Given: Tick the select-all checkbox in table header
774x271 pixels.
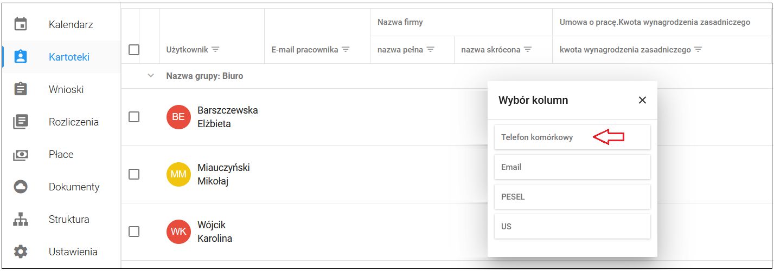Looking at the screenshot, I should (x=134, y=50).
